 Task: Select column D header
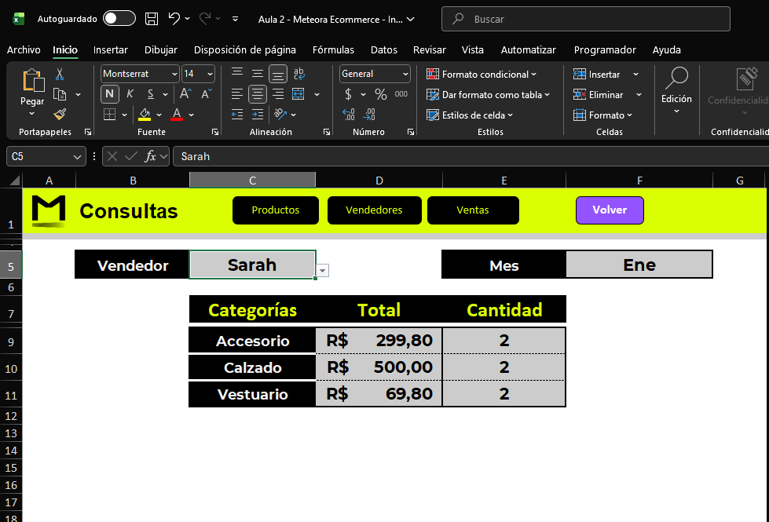tap(379, 181)
